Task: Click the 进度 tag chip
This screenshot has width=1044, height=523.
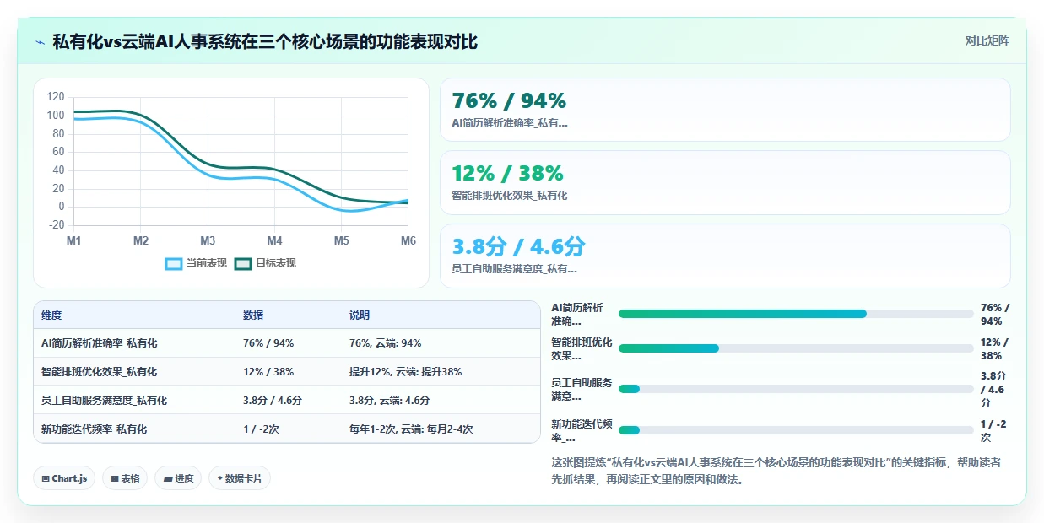Action: tap(178, 478)
